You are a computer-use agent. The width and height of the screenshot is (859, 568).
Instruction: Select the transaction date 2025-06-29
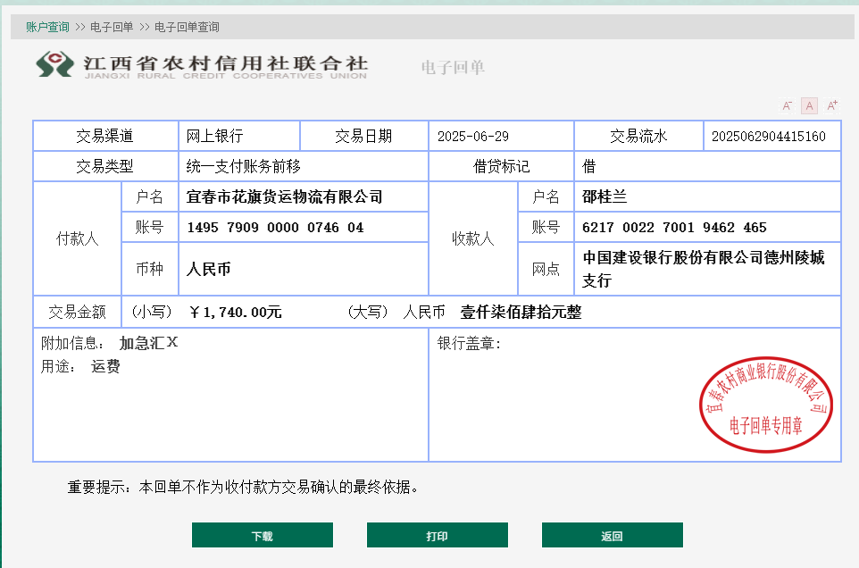tap(472, 137)
